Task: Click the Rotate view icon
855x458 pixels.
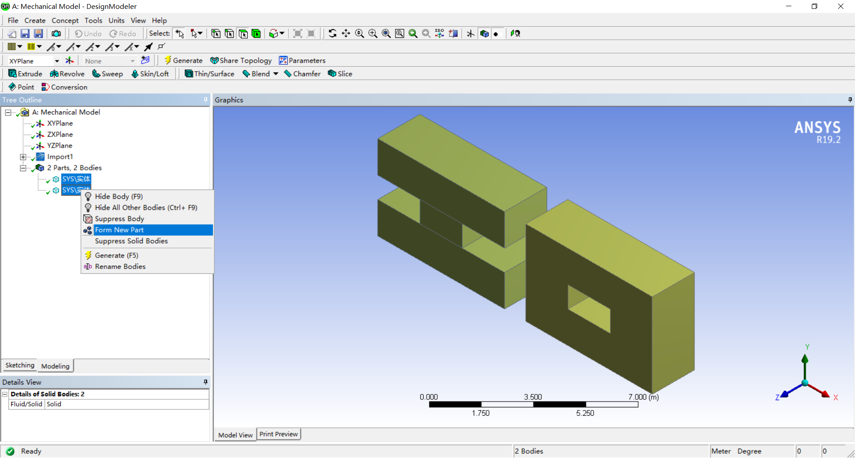Action: tap(332, 34)
